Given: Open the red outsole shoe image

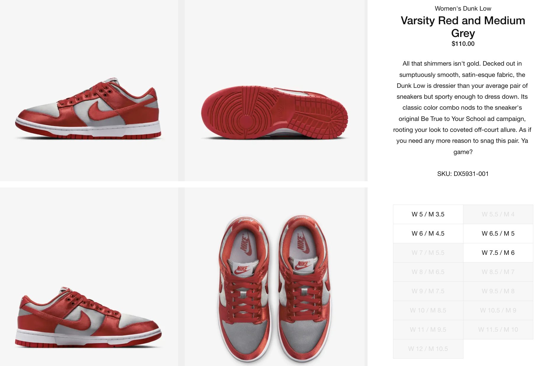Looking at the screenshot, I should (276, 90).
